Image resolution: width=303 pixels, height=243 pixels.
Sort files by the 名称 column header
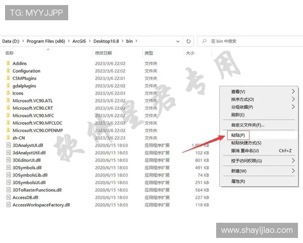click(10, 53)
